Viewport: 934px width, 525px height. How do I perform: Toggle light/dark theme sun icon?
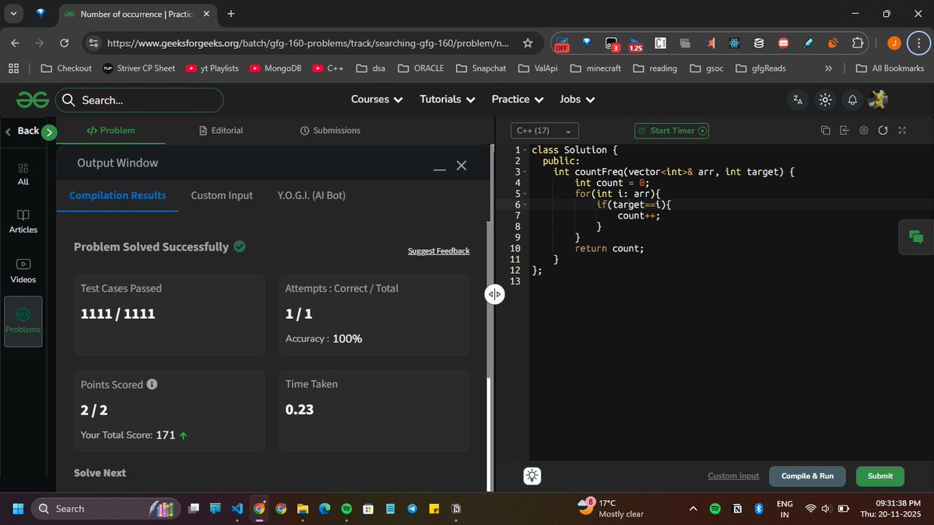(826, 100)
